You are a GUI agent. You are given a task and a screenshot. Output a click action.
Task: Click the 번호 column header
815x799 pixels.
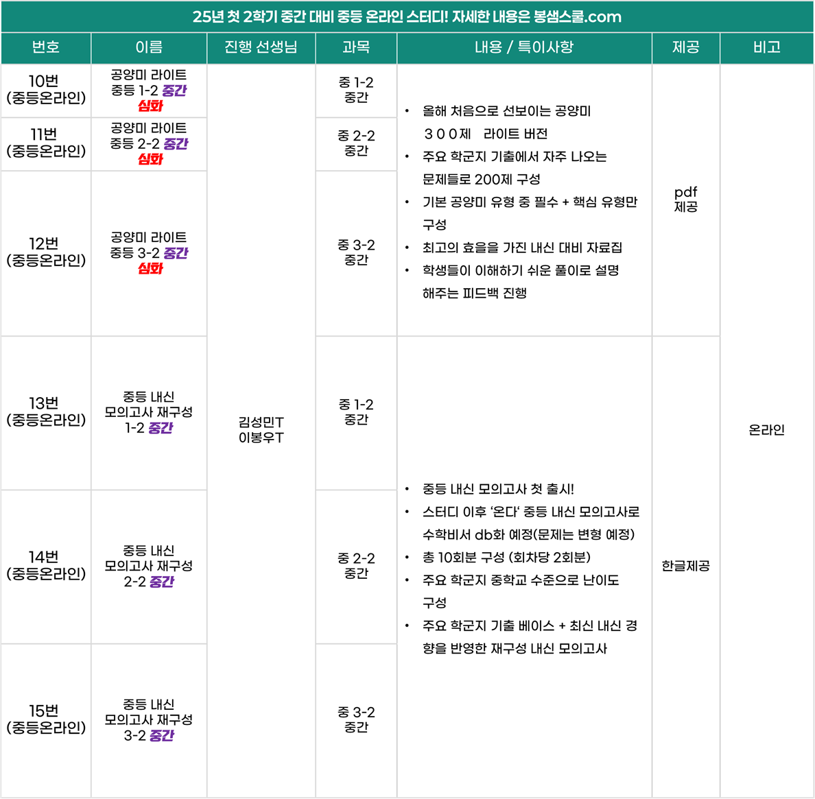(46, 48)
